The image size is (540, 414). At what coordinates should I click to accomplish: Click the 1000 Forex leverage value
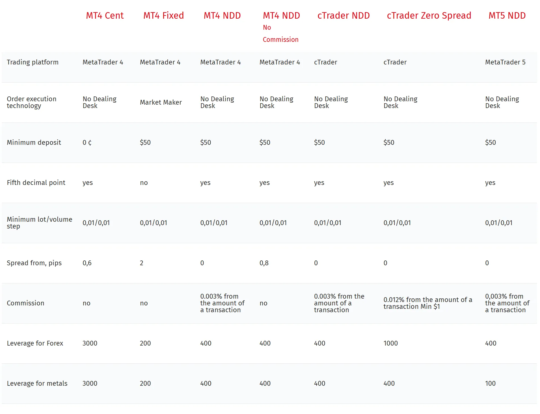coord(390,343)
